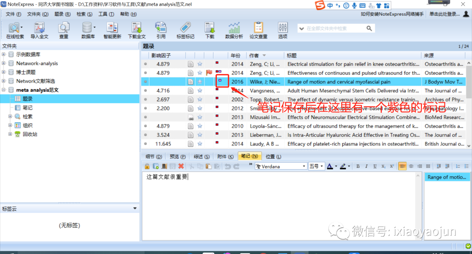Apply superscript formatting in the note editor
472x254 pixels.
[392, 166]
